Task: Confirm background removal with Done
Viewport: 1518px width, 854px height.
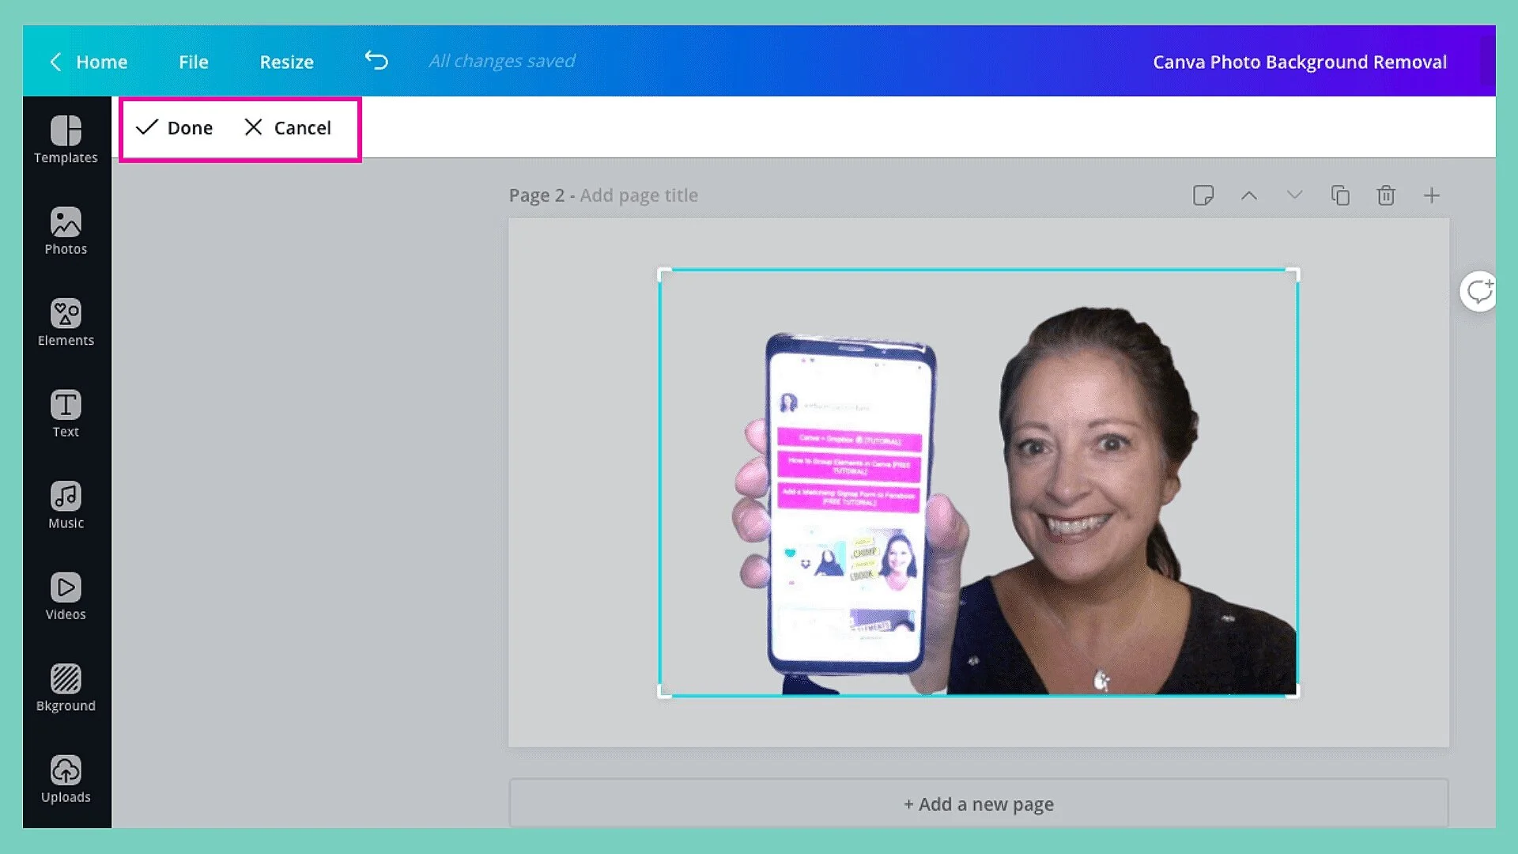Action: (174, 127)
